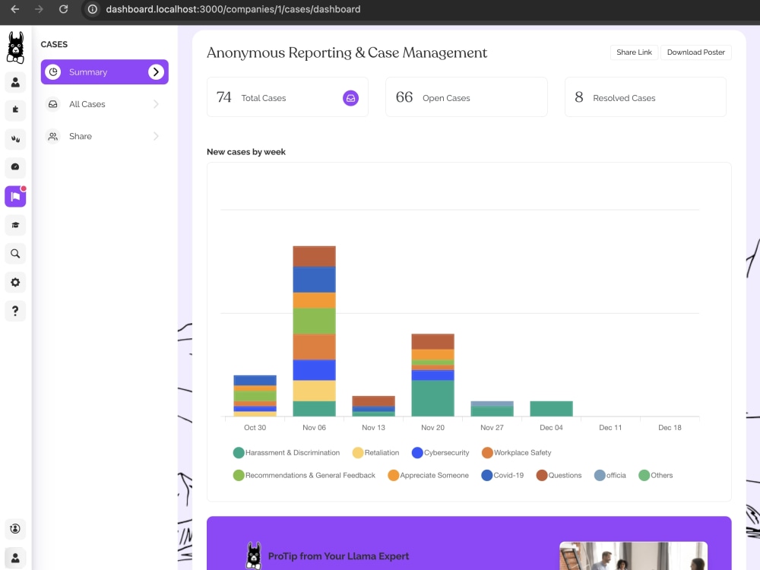
Task: Click the green Dec 04 bar
Action: click(x=552, y=409)
